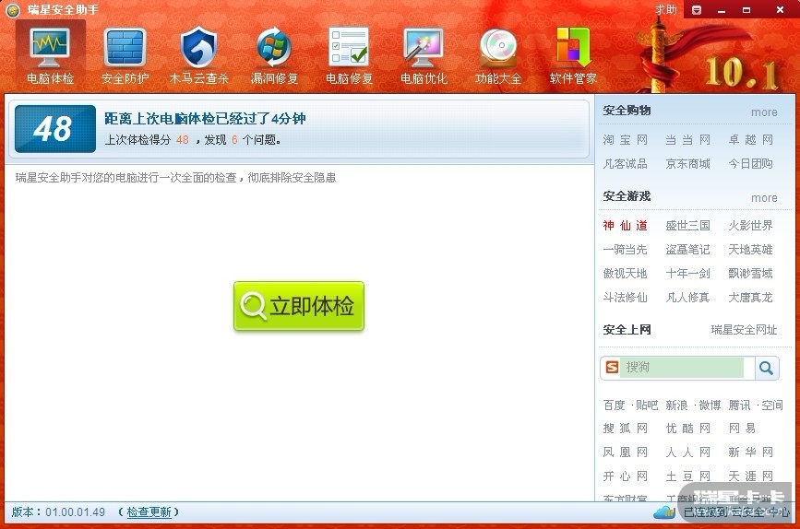Open the 当当网 shopping link

click(x=687, y=140)
